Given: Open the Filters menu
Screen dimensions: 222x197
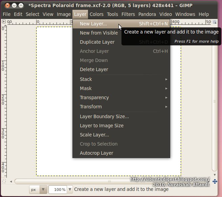Looking at the screenshot, I should point(128,14).
